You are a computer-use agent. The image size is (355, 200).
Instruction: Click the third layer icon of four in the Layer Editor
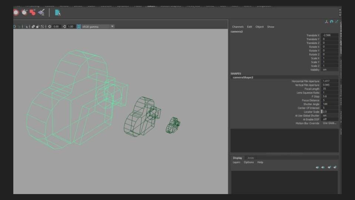[x=329, y=167]
